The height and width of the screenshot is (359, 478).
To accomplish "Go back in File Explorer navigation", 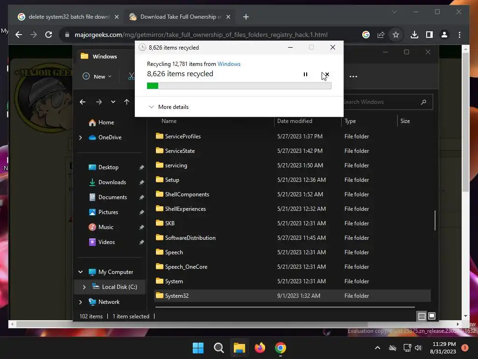I will coord(83,101).
